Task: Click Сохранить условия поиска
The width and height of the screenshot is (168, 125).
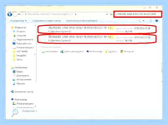Action: tap(46, 21)
